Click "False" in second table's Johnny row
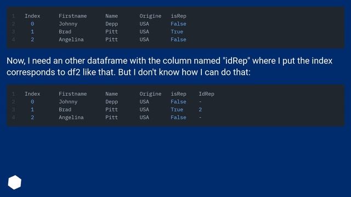This screenshot has width=351, height=197. (178, 102)
